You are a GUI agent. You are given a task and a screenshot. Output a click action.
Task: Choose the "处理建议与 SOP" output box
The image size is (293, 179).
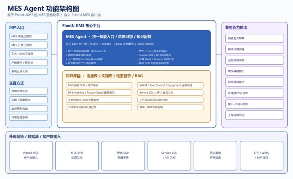255,93
